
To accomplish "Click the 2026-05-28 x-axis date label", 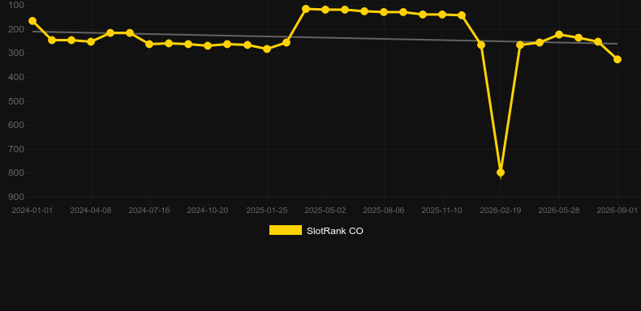I will 559,211.
